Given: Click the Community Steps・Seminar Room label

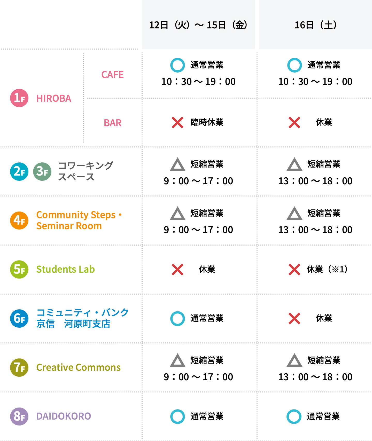Looking at the screenshot, I should click(x=79, y=220).
